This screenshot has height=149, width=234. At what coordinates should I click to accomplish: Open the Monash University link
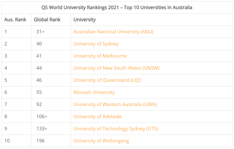[94, 92]
